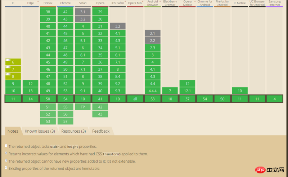Click the IE column header
The image size is (288, 177).
click(x=13, y=3)
